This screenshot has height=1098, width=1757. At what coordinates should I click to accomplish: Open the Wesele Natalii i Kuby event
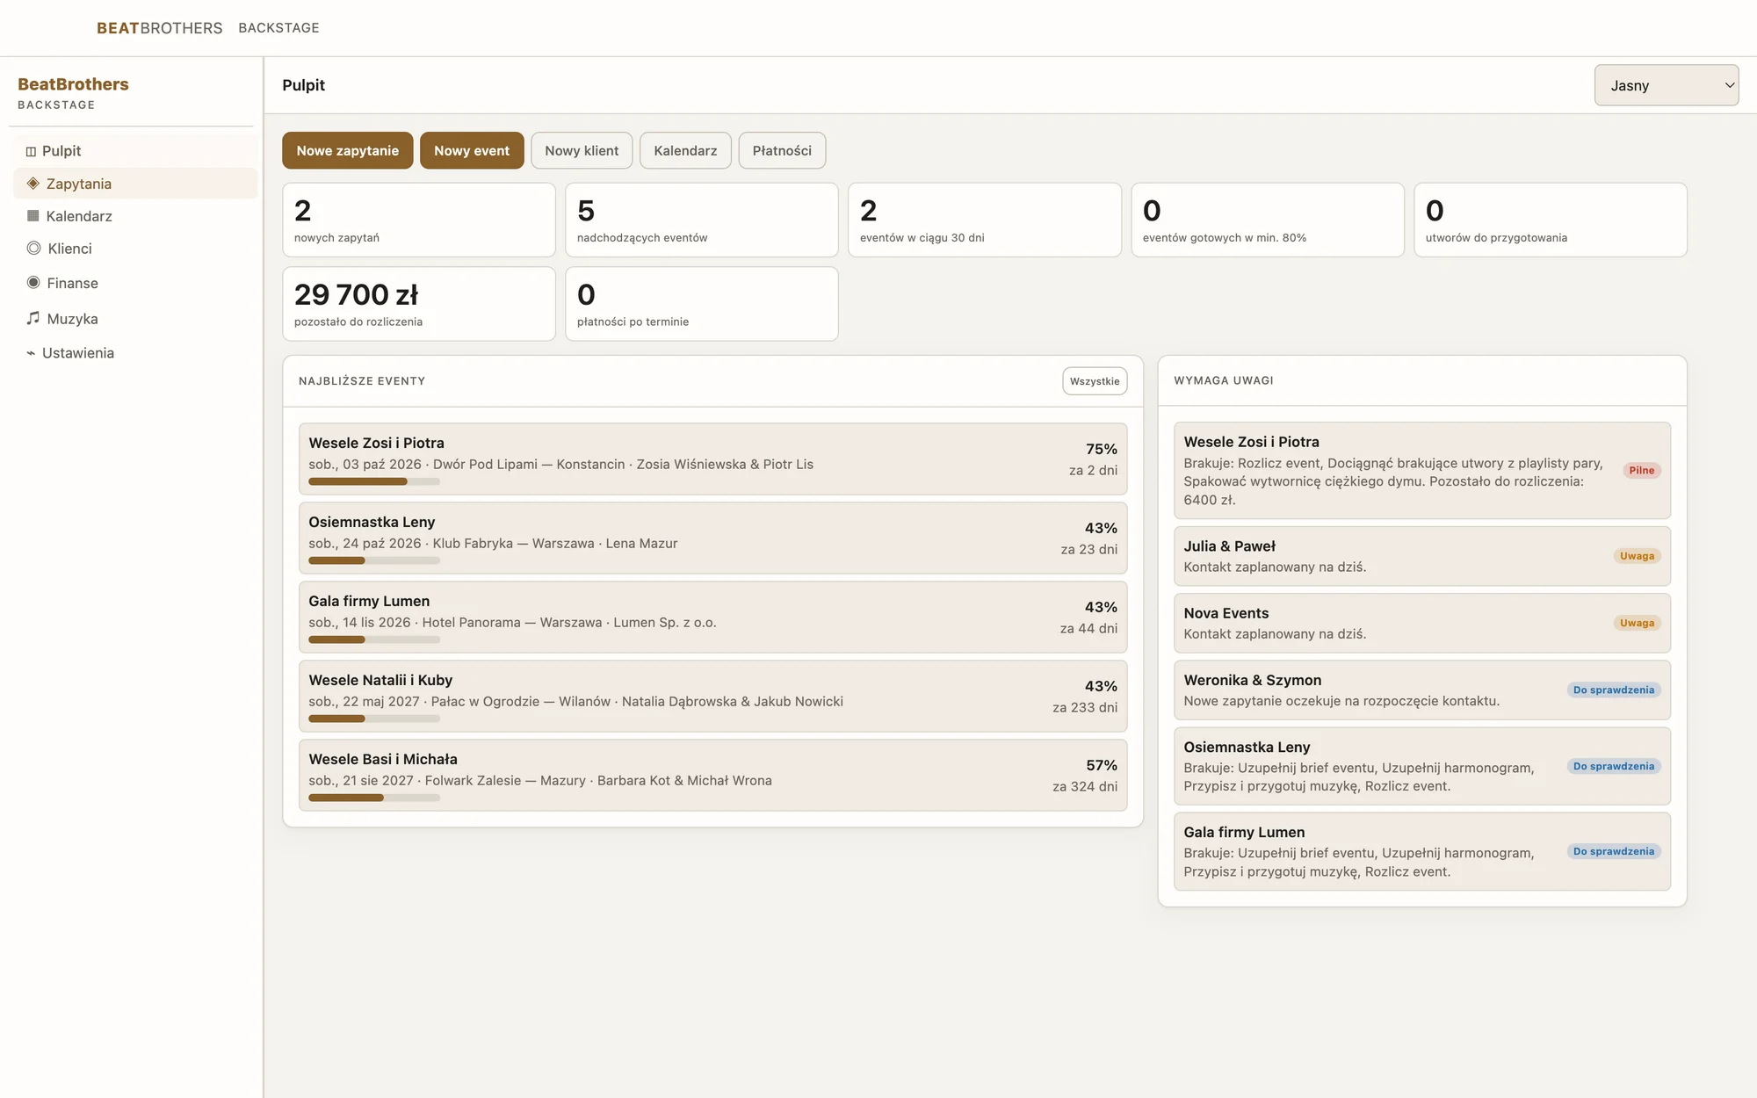coord(712,696)
